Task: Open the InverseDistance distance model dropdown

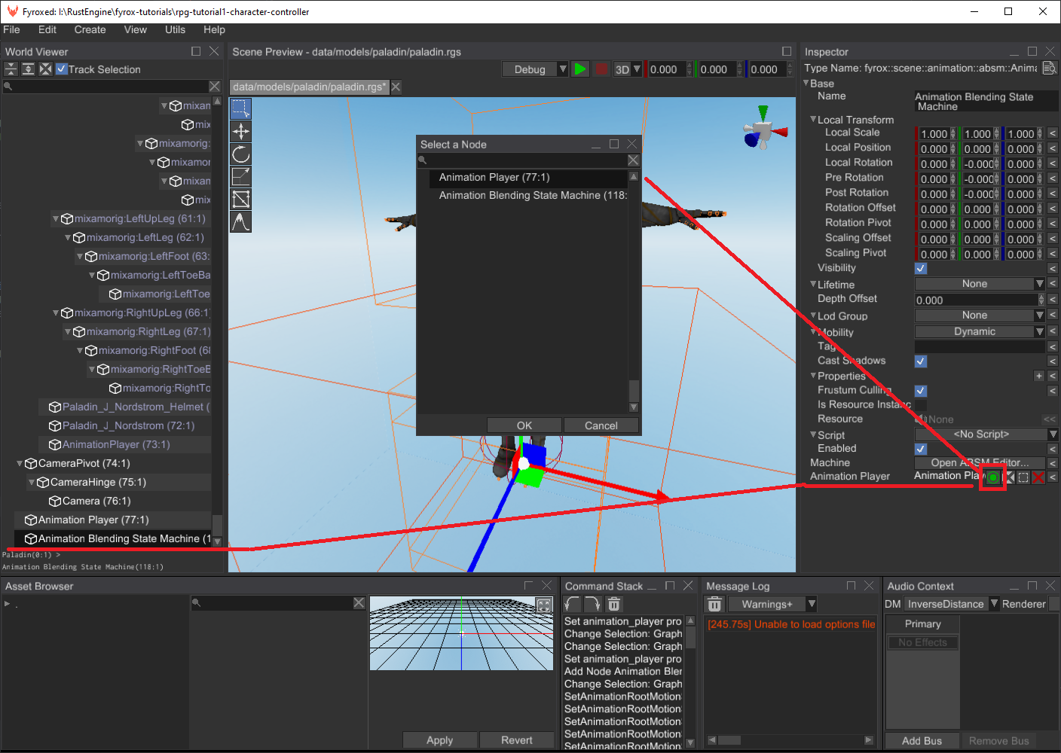Action: point(952,604)
